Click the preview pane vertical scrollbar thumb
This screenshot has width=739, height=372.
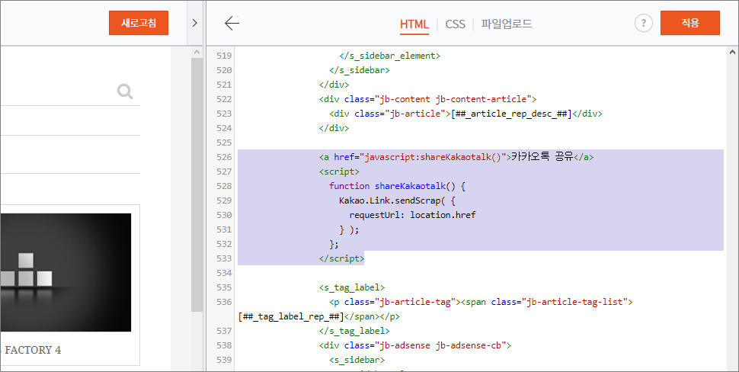pyautogui.click(x=197, y=184)
